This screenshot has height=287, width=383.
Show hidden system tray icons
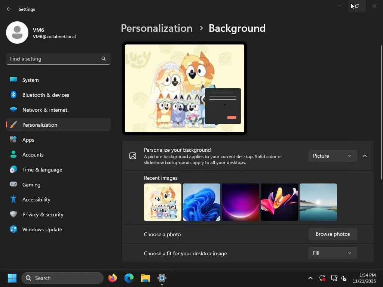tap(310, 278)
